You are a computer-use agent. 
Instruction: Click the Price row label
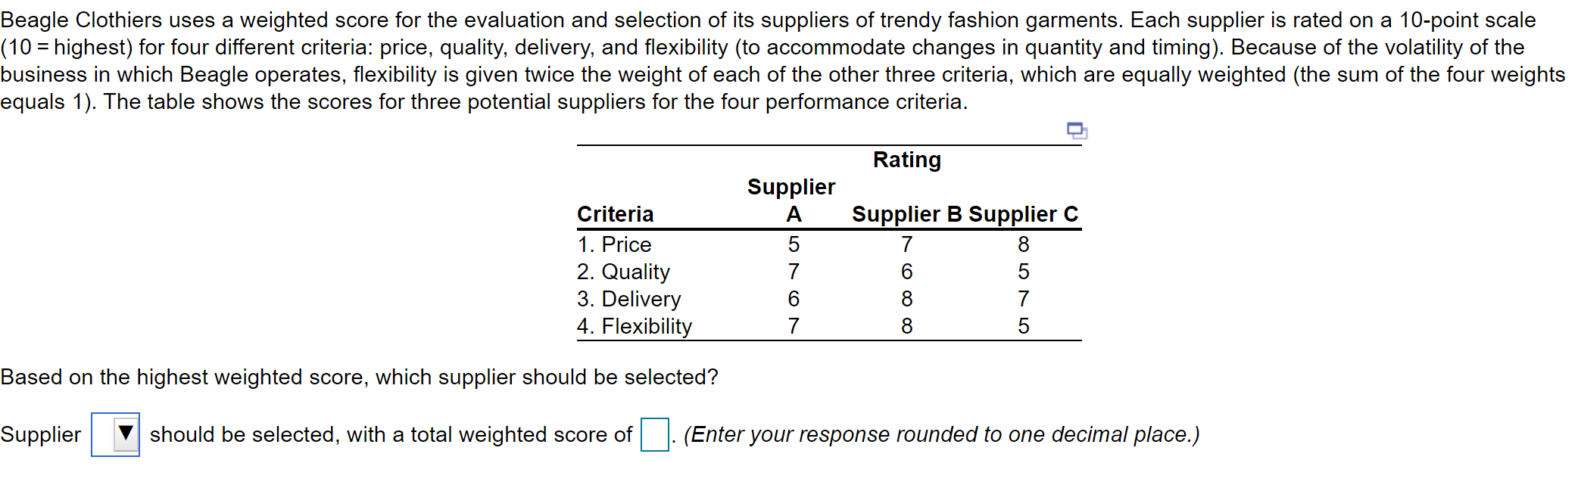[x=613, y=244]
